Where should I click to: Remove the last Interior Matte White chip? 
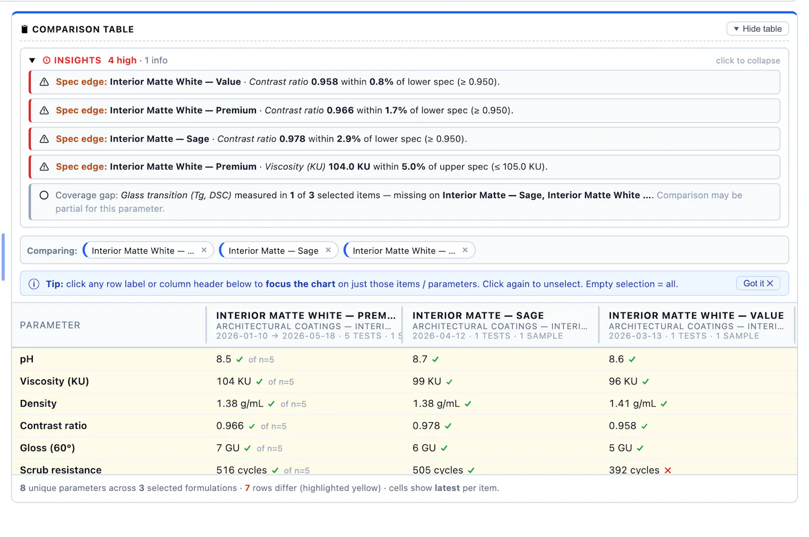click(x=465, y=250)
